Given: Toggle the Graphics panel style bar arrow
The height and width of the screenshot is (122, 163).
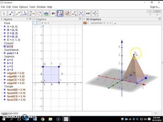Looking at the screenshot, I should [x=34, y=19].
